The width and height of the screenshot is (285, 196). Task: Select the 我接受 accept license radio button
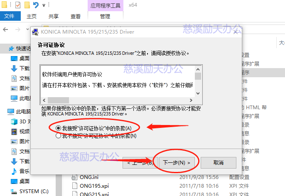click(x=59, y=128)
